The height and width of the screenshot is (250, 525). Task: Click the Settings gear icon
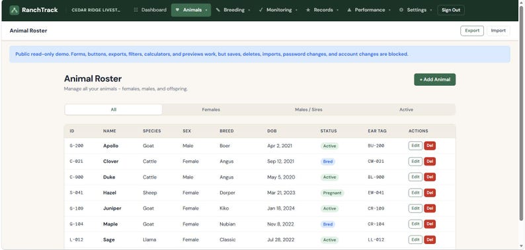[401, 10]
